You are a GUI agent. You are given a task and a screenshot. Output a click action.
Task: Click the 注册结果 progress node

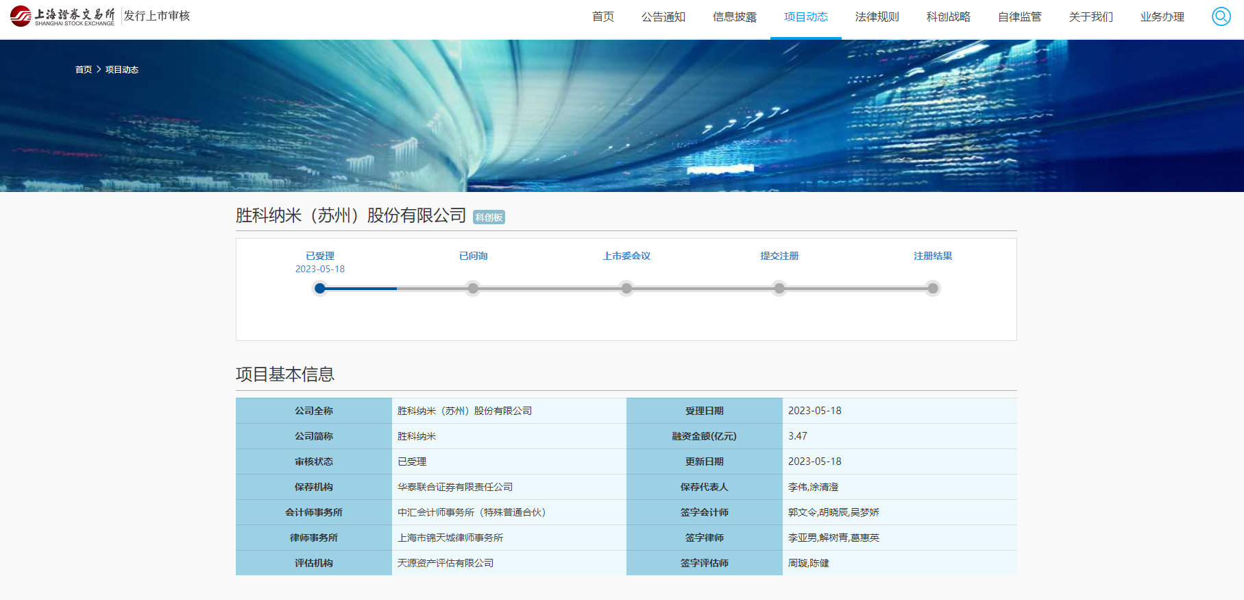(x=933, y=289)
